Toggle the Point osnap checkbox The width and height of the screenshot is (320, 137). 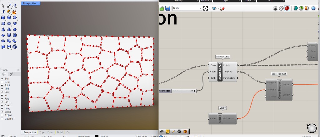(2, 85)
